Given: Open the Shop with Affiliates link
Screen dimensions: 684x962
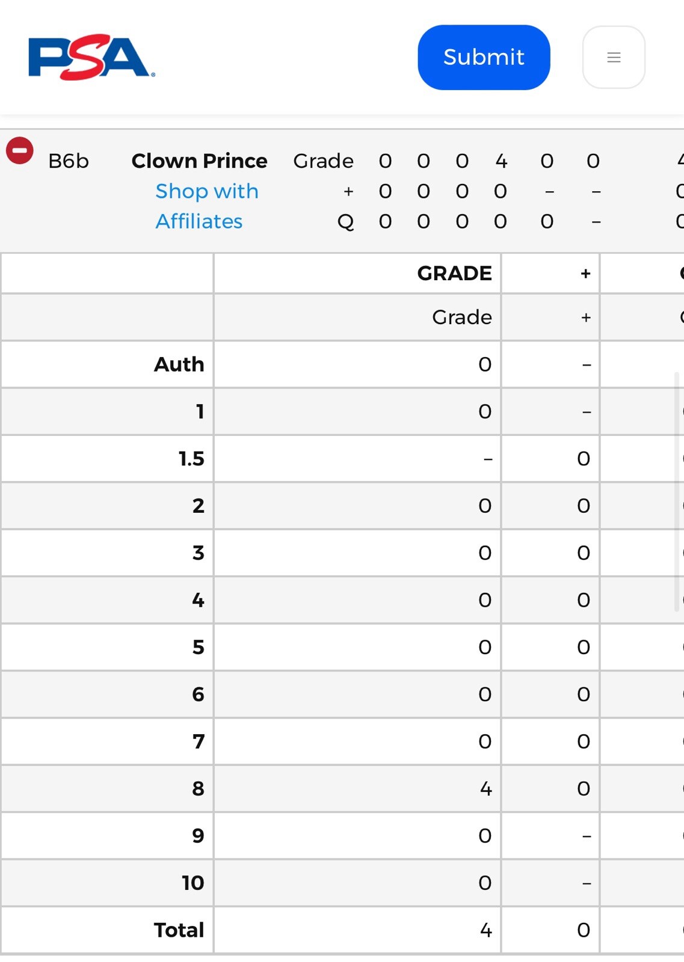Looking at the screenshot, I should 206,206.
